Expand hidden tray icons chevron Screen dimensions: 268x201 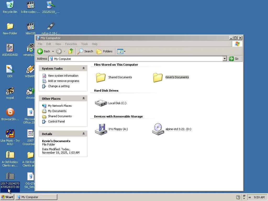[x=250, y=197]
